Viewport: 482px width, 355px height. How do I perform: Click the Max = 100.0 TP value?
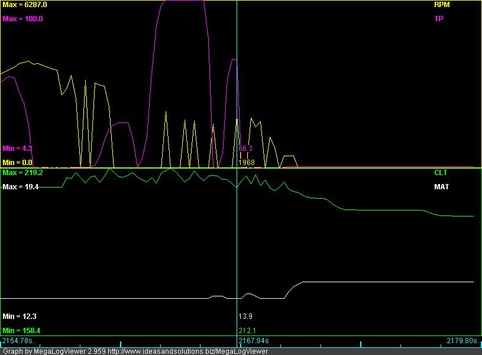(22, 18)
